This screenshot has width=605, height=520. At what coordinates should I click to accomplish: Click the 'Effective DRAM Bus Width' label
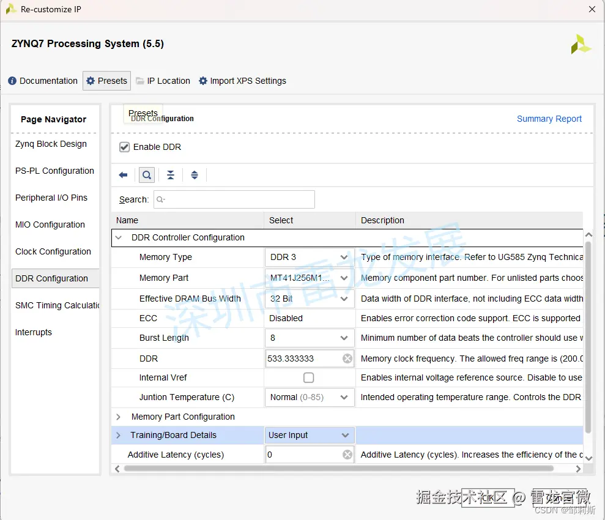[x=190, y=299]
